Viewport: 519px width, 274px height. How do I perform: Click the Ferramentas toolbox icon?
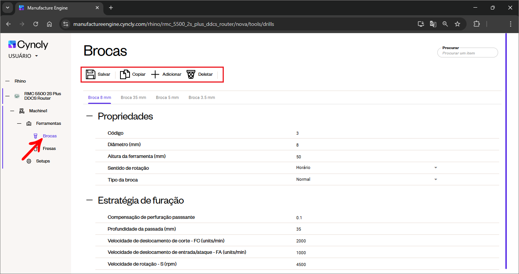[29, 123]
